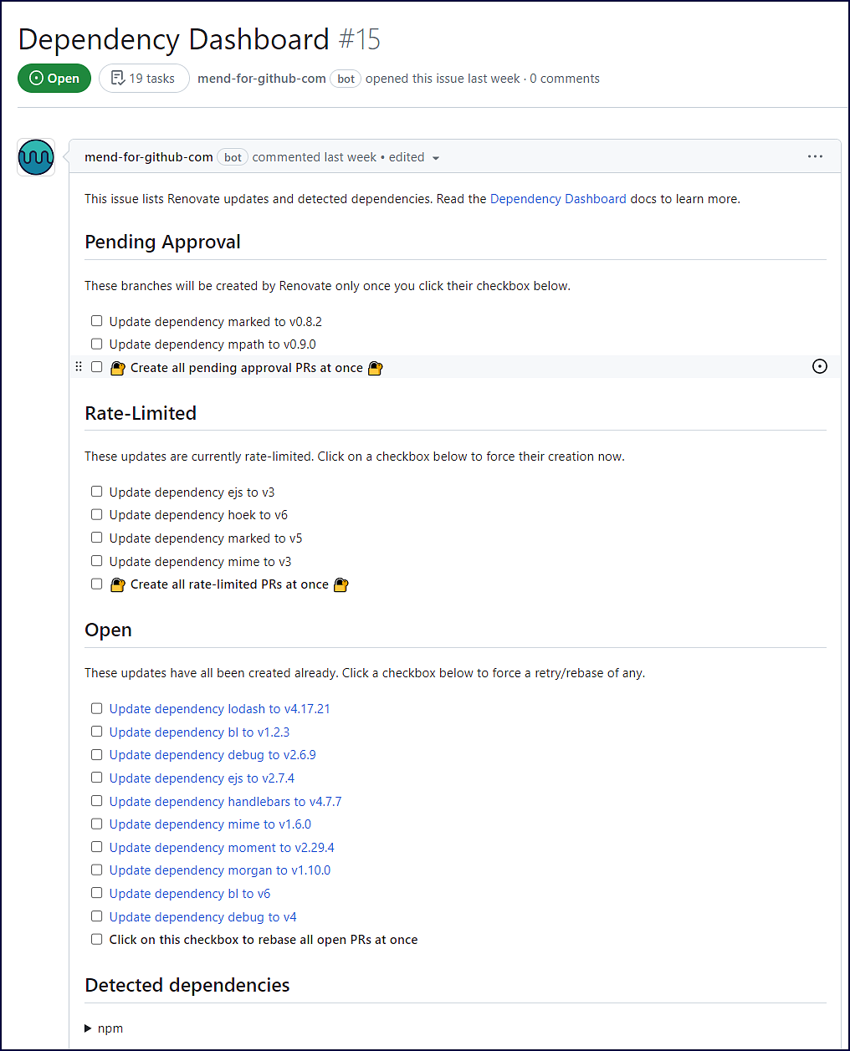Viewport: 850px width, 1051px height.
Task: Expand the npm detected dependencies section
Action: 89,1028
